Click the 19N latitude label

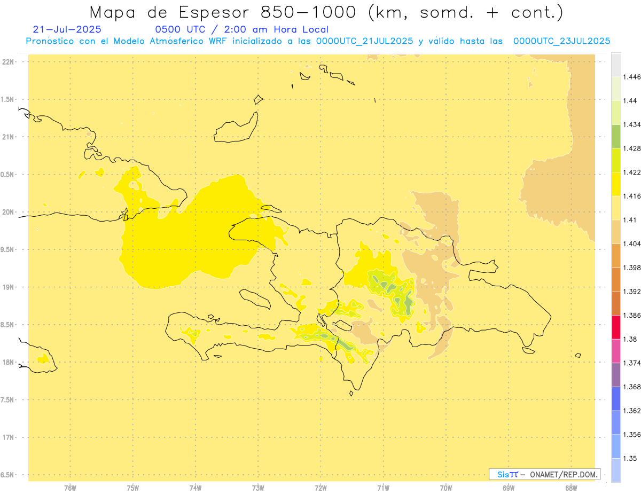(7, 287)
